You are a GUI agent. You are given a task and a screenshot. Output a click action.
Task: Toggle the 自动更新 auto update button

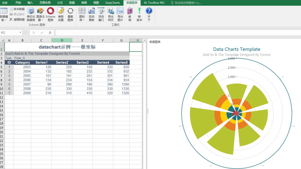click(91, 14)
